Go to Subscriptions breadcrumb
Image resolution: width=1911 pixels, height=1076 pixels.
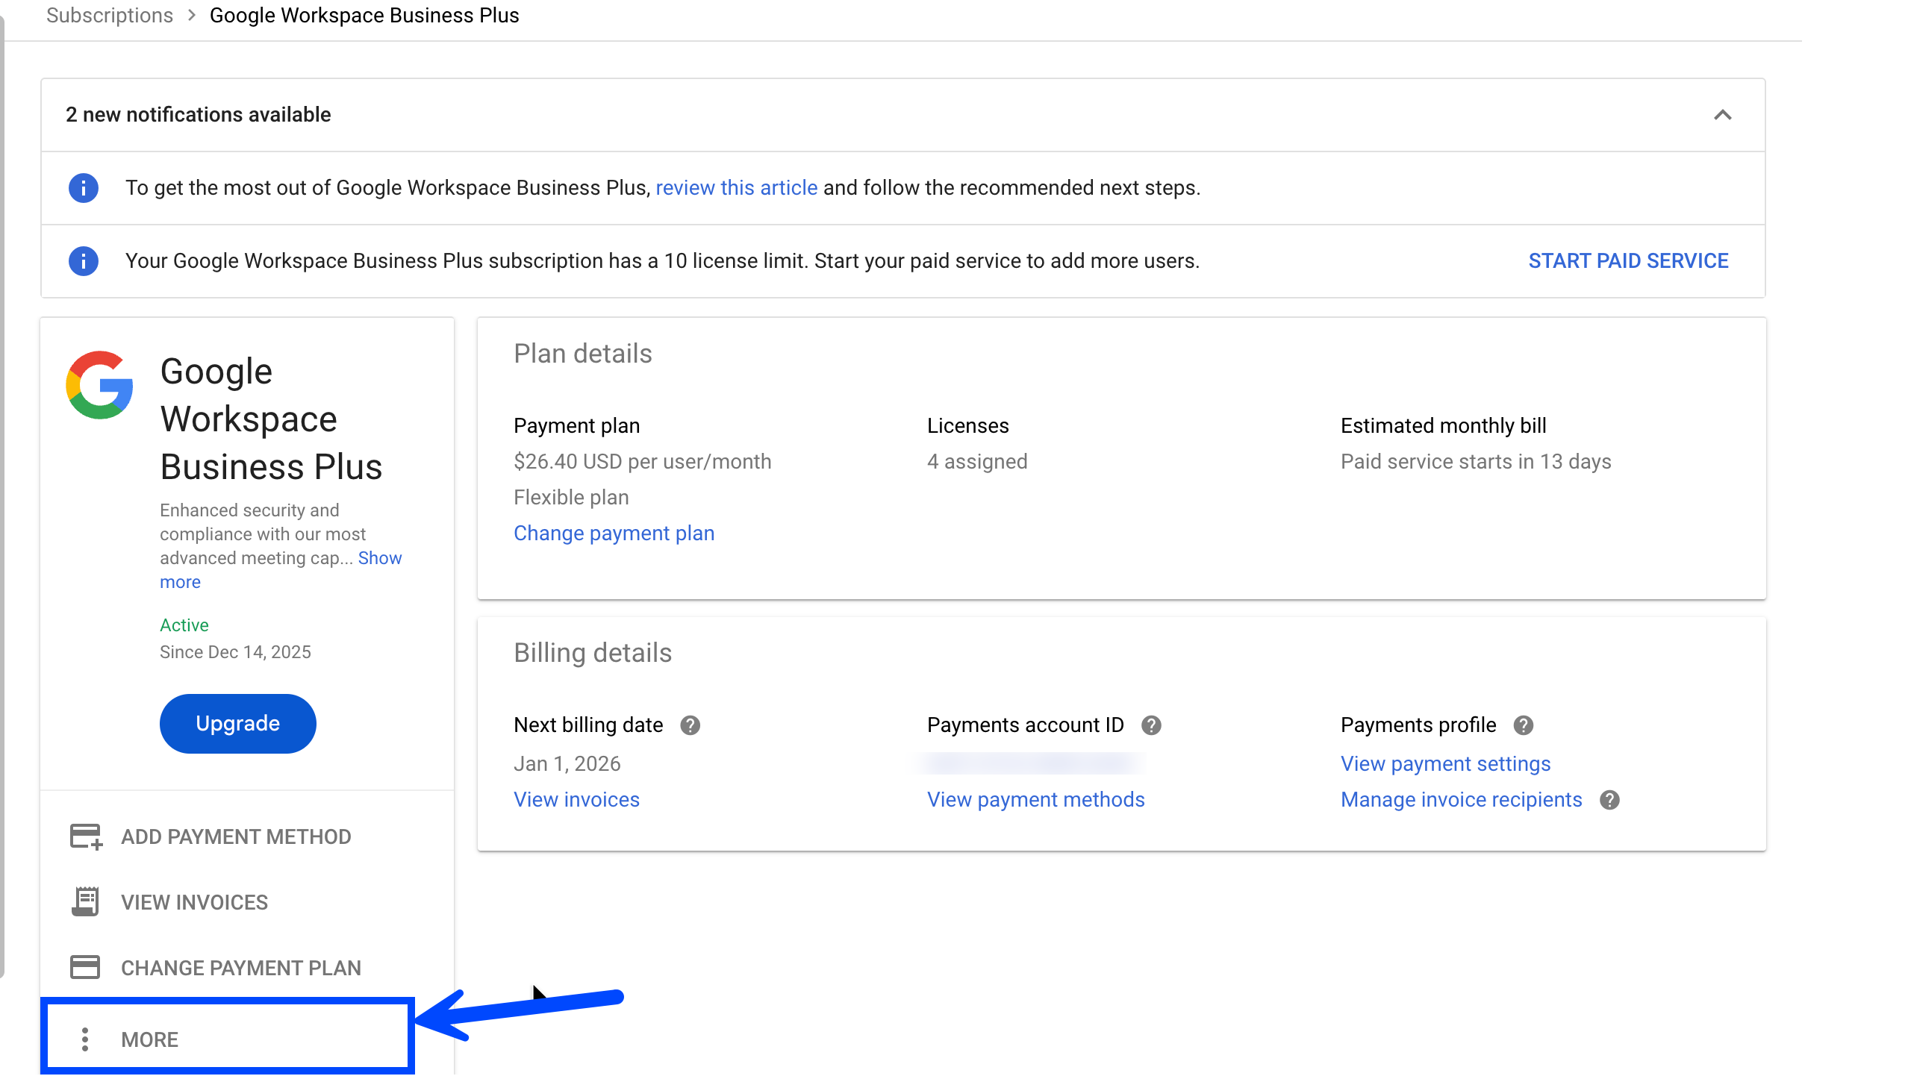coord(110,16)
